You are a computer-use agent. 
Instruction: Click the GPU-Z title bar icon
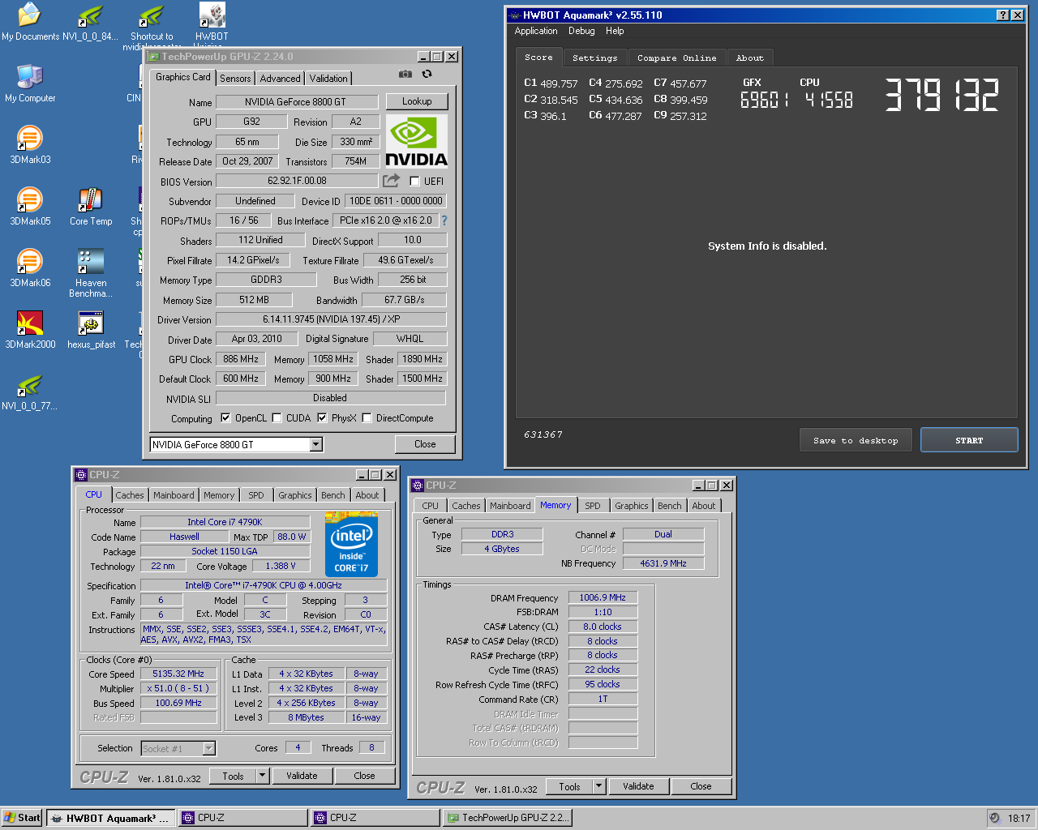coord(153,57)
